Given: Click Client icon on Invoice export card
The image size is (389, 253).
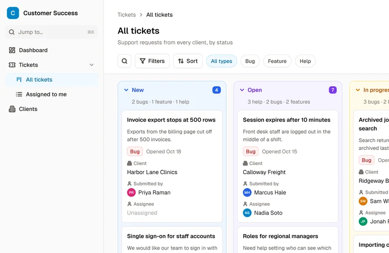Looking at the screenshot, I should pyautogui.click(x=129, y=163).
